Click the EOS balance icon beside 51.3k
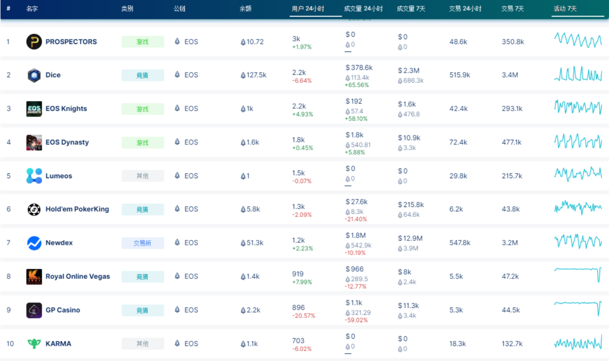609x361 pixels. coord(243,243)
